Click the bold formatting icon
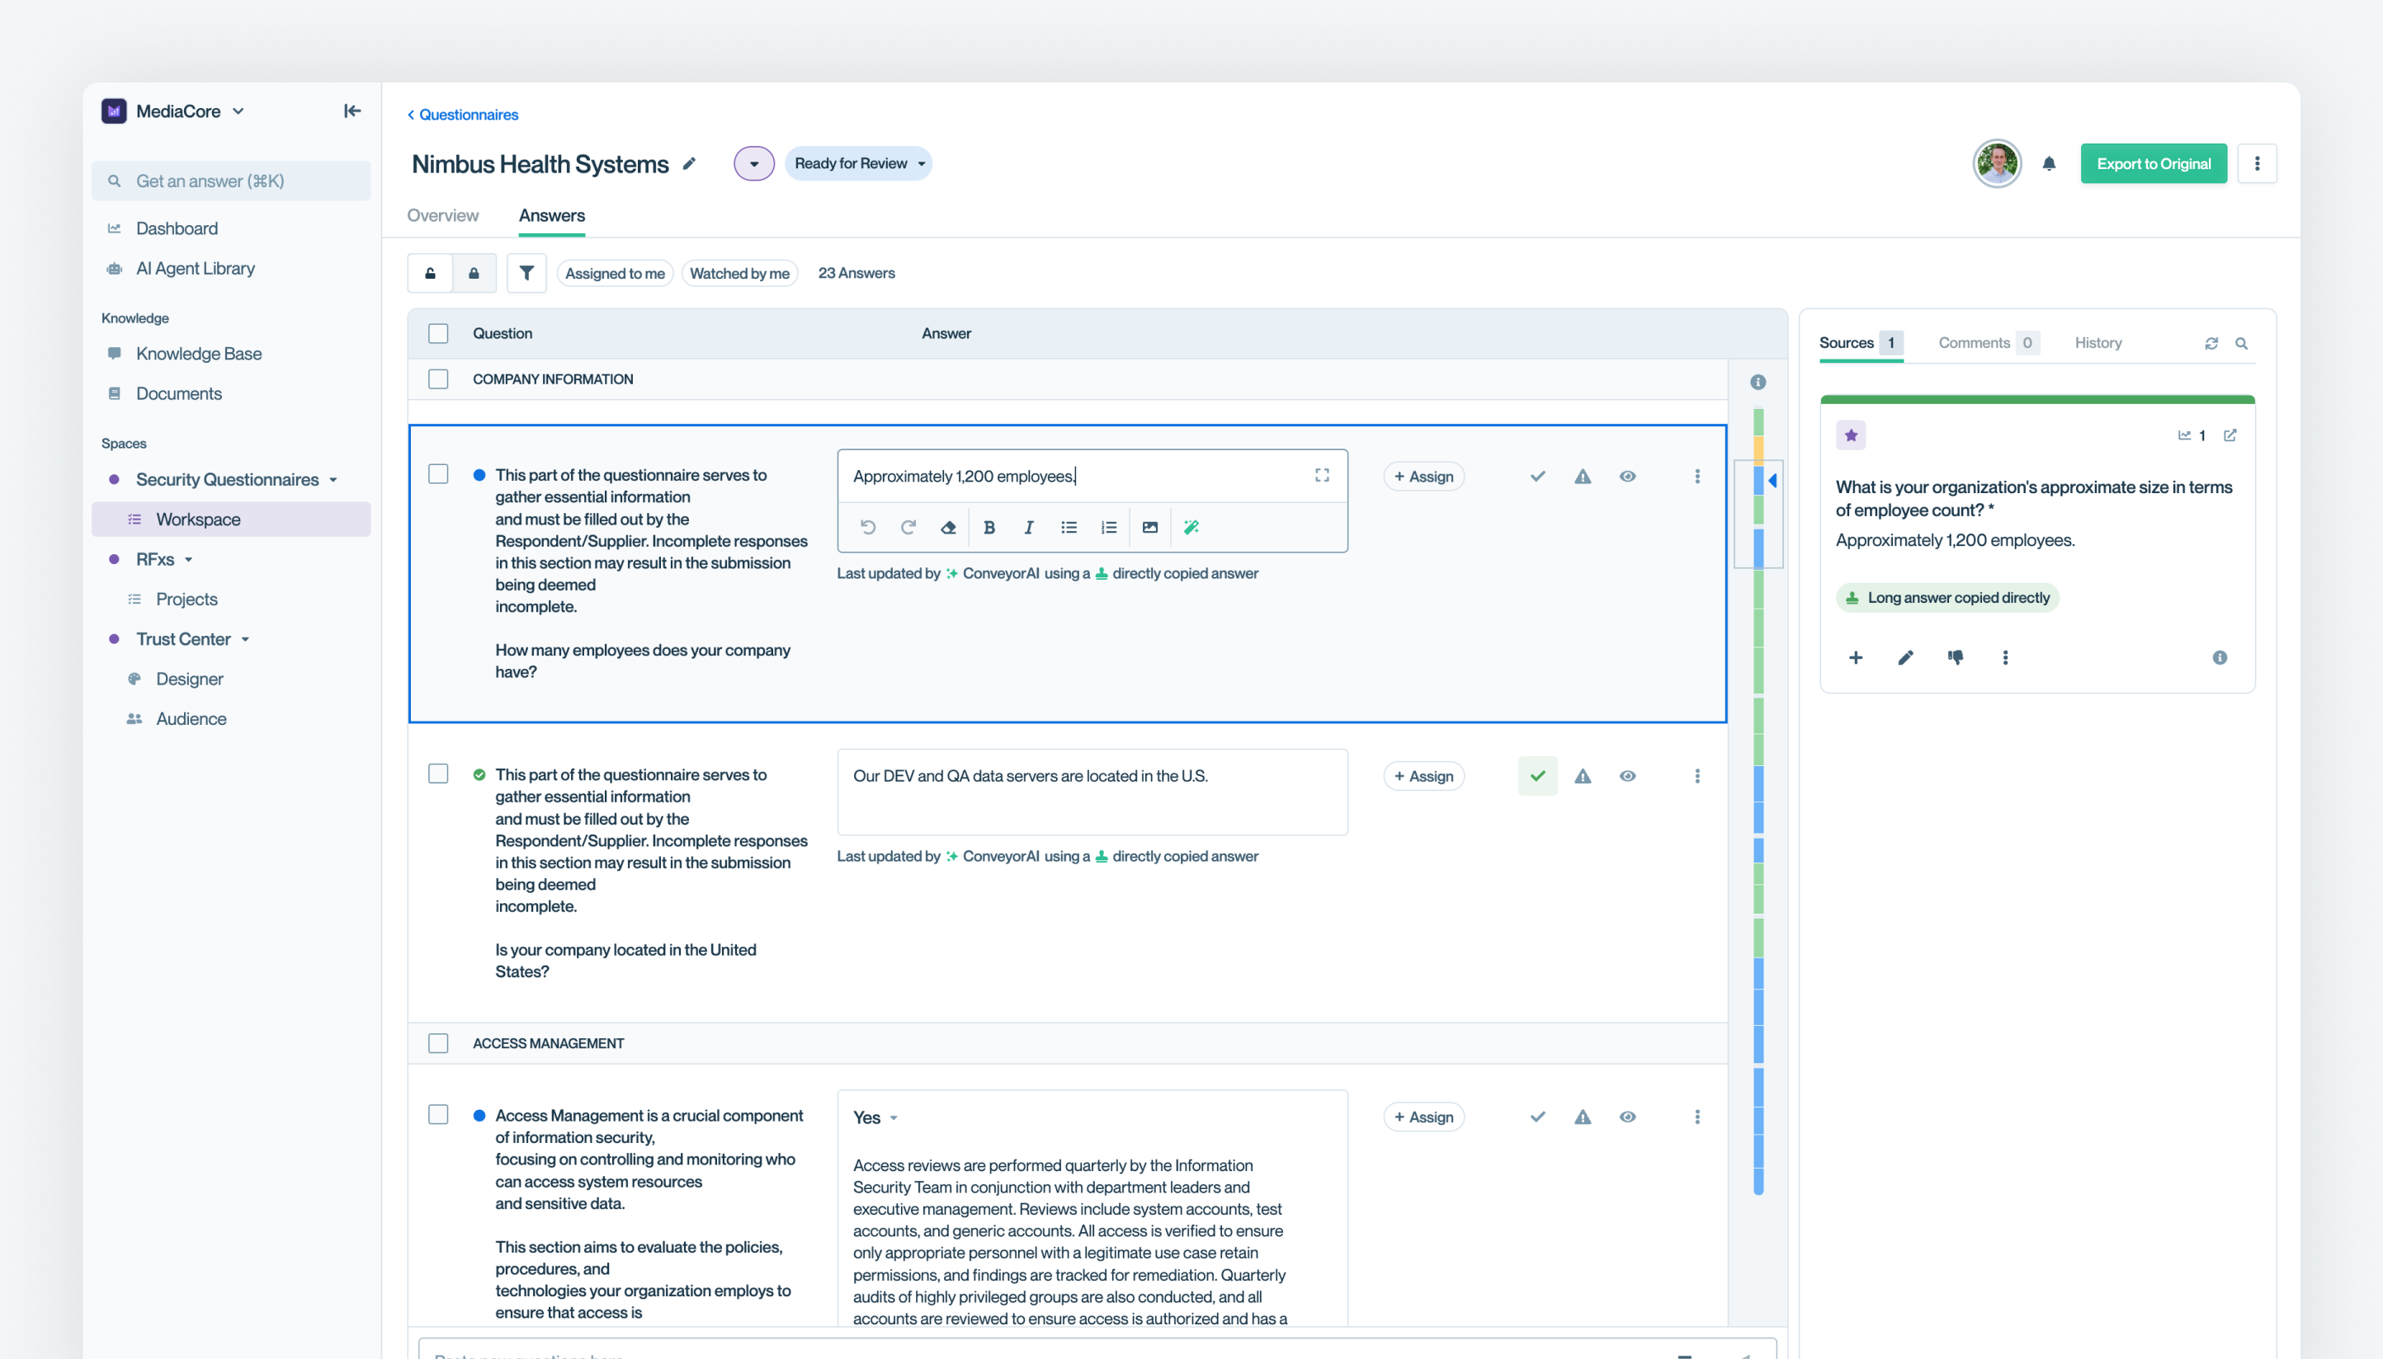 pyautogui.click(x=989, y=526)
